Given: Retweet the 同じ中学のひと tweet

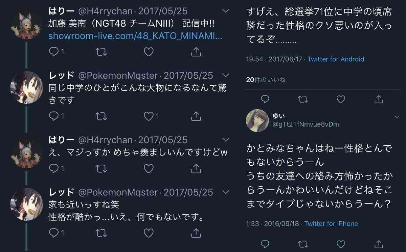Looking at the screenshot, I should click(101, 116).
